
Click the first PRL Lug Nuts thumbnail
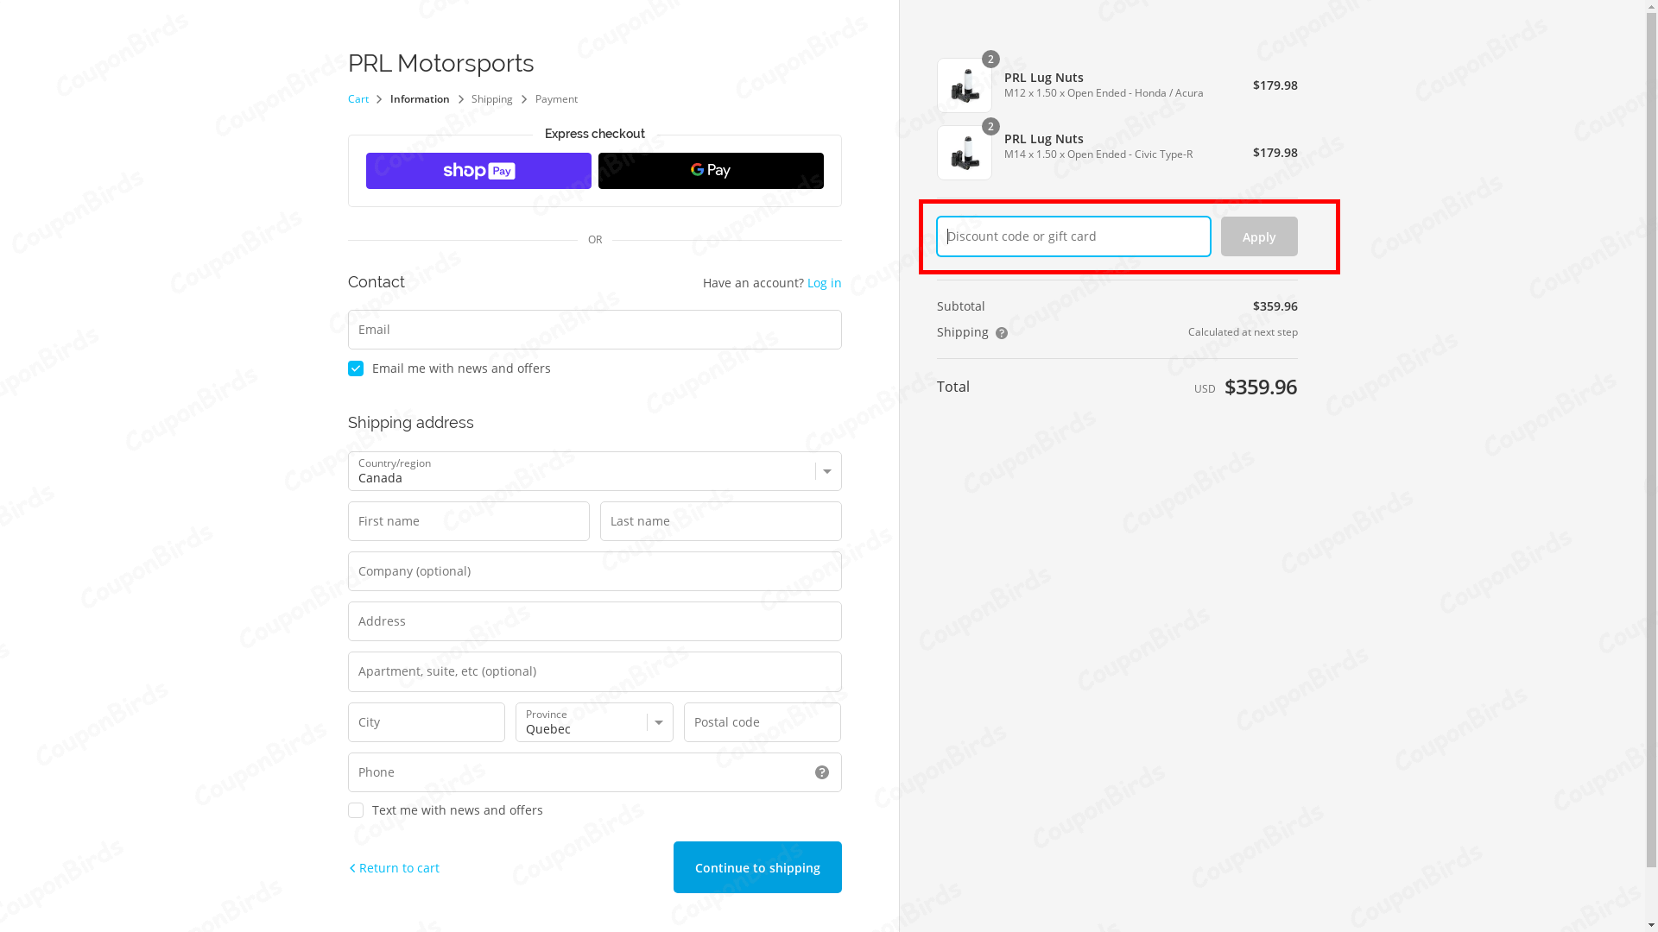tap(964, 85)
